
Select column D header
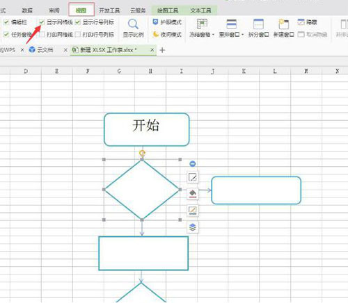pos(26,71)
